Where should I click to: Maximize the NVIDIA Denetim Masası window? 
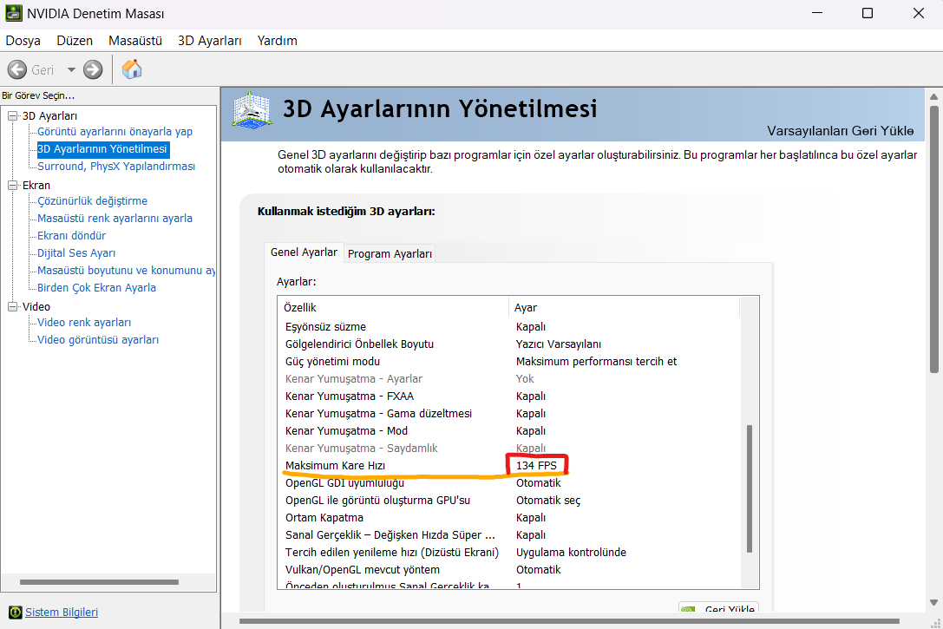tap(868, 13)
